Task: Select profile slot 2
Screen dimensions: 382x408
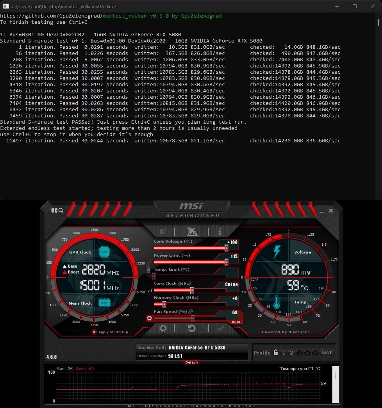Action: tap(292, 353)
